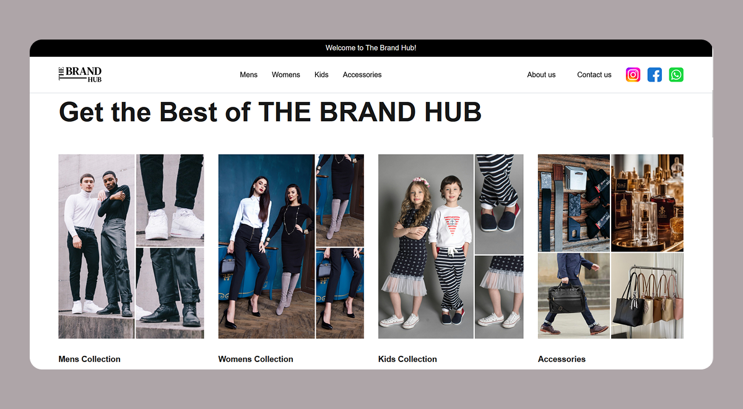The width and height of the screenshot is (743, 409).
Task: Go to the Kids navigation item
Action: pos(321,75)
